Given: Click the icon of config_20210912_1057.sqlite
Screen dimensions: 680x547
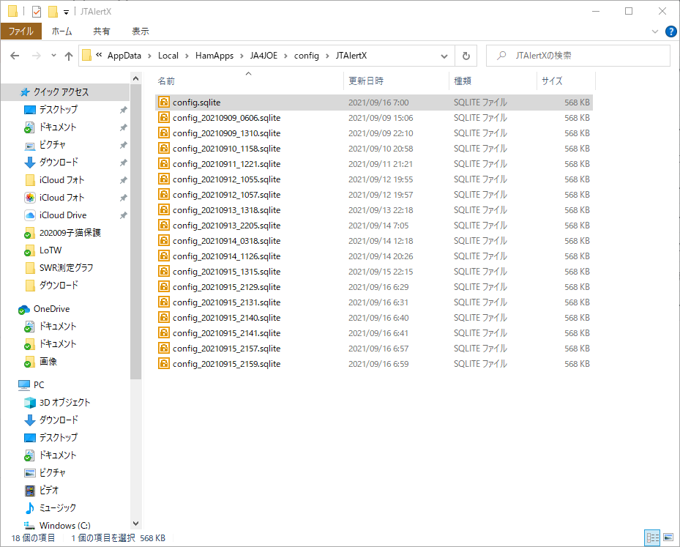Looking at the screenshot, I should [x=163, y=194].
